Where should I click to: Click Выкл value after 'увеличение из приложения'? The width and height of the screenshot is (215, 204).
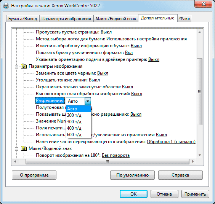(x=161, y=135)
